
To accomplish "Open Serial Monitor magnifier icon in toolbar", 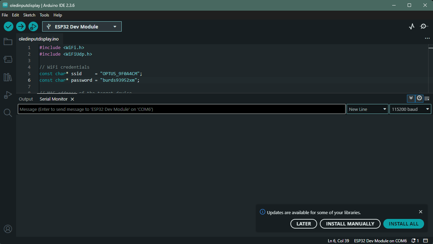I will click(424, 26).
